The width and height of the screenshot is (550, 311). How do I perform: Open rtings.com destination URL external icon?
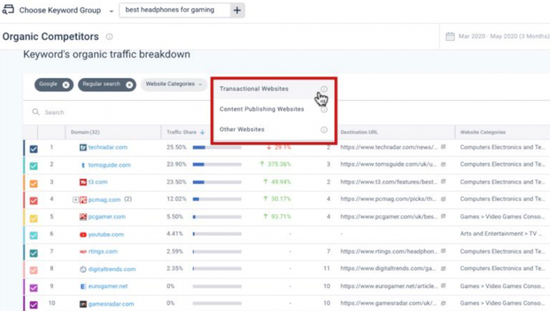(x=444, y=251)
